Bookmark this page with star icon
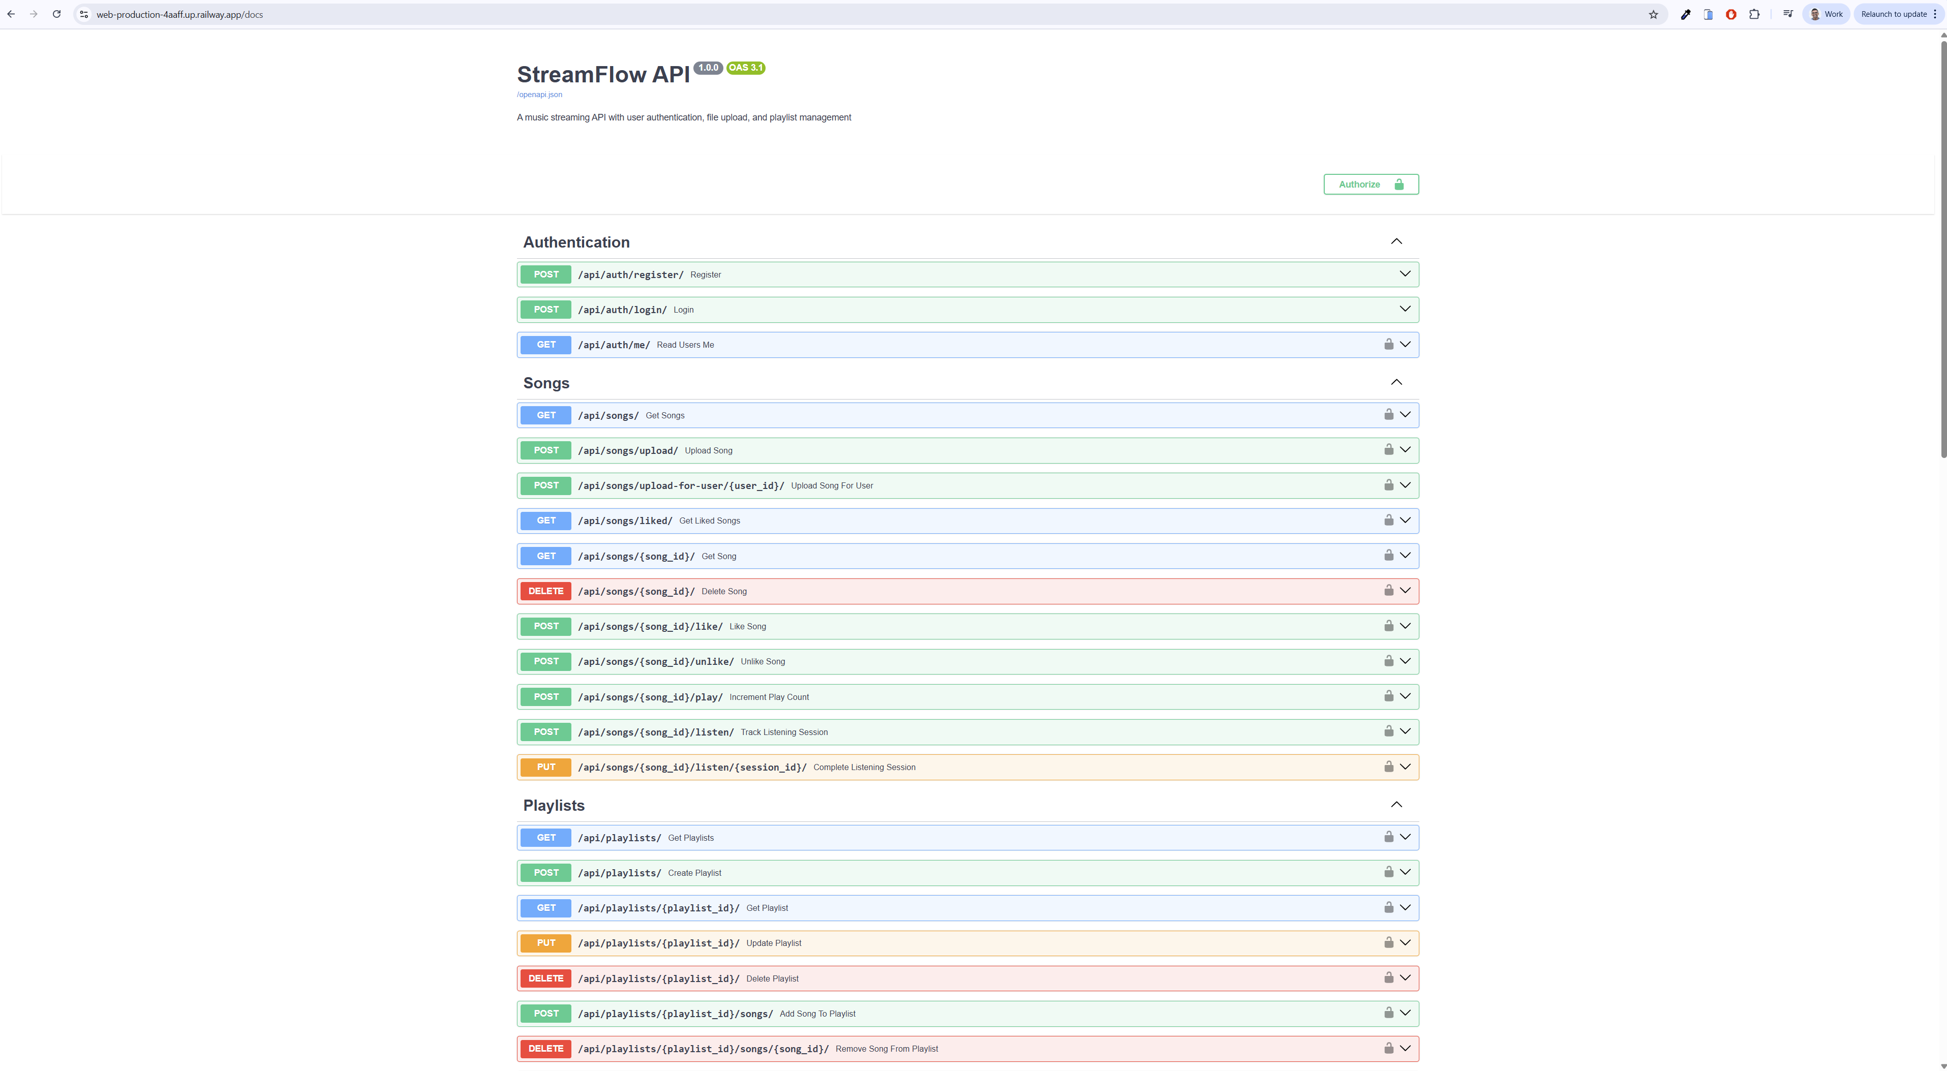Screen dimensions: 1947x1071 coord(1653,14)
